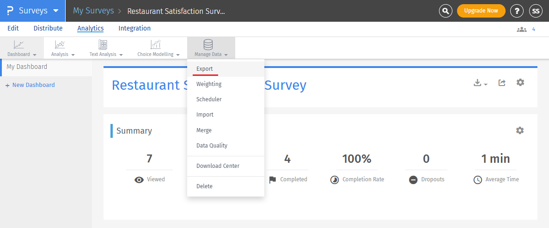This screenshot has width=549, height=228.
Task: Select Data Quality menu entry
Action: pyautogui.click(x=212, y=146)
